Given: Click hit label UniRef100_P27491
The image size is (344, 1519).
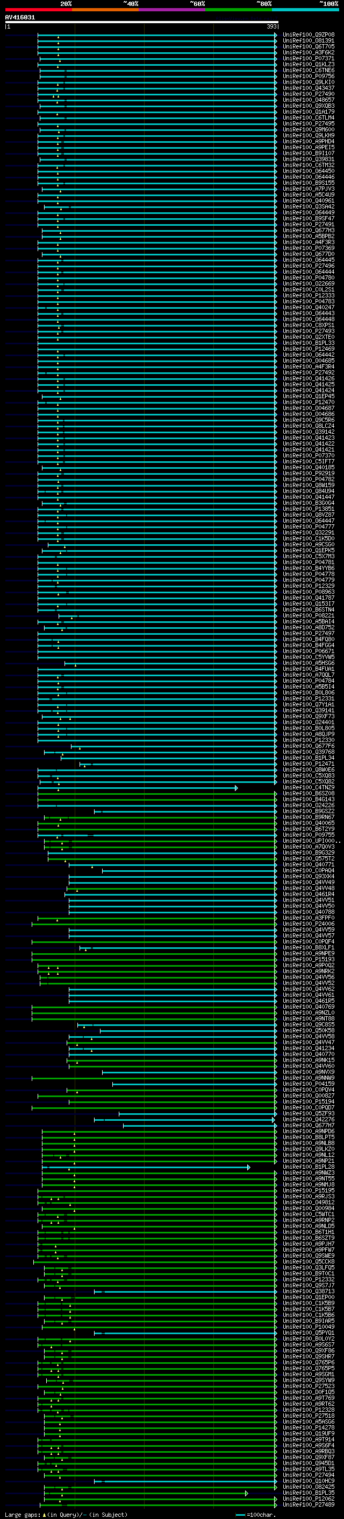Looking at the screenshot, I should tap(309, 225).
